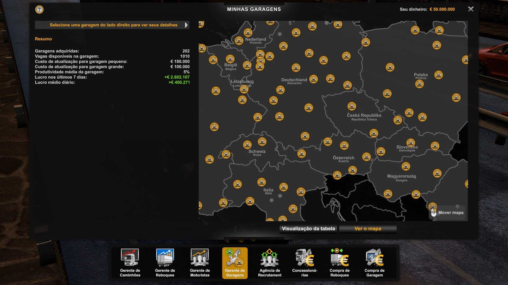
Task: Click the help question mark icon
Action: click(x=39, y=10)
